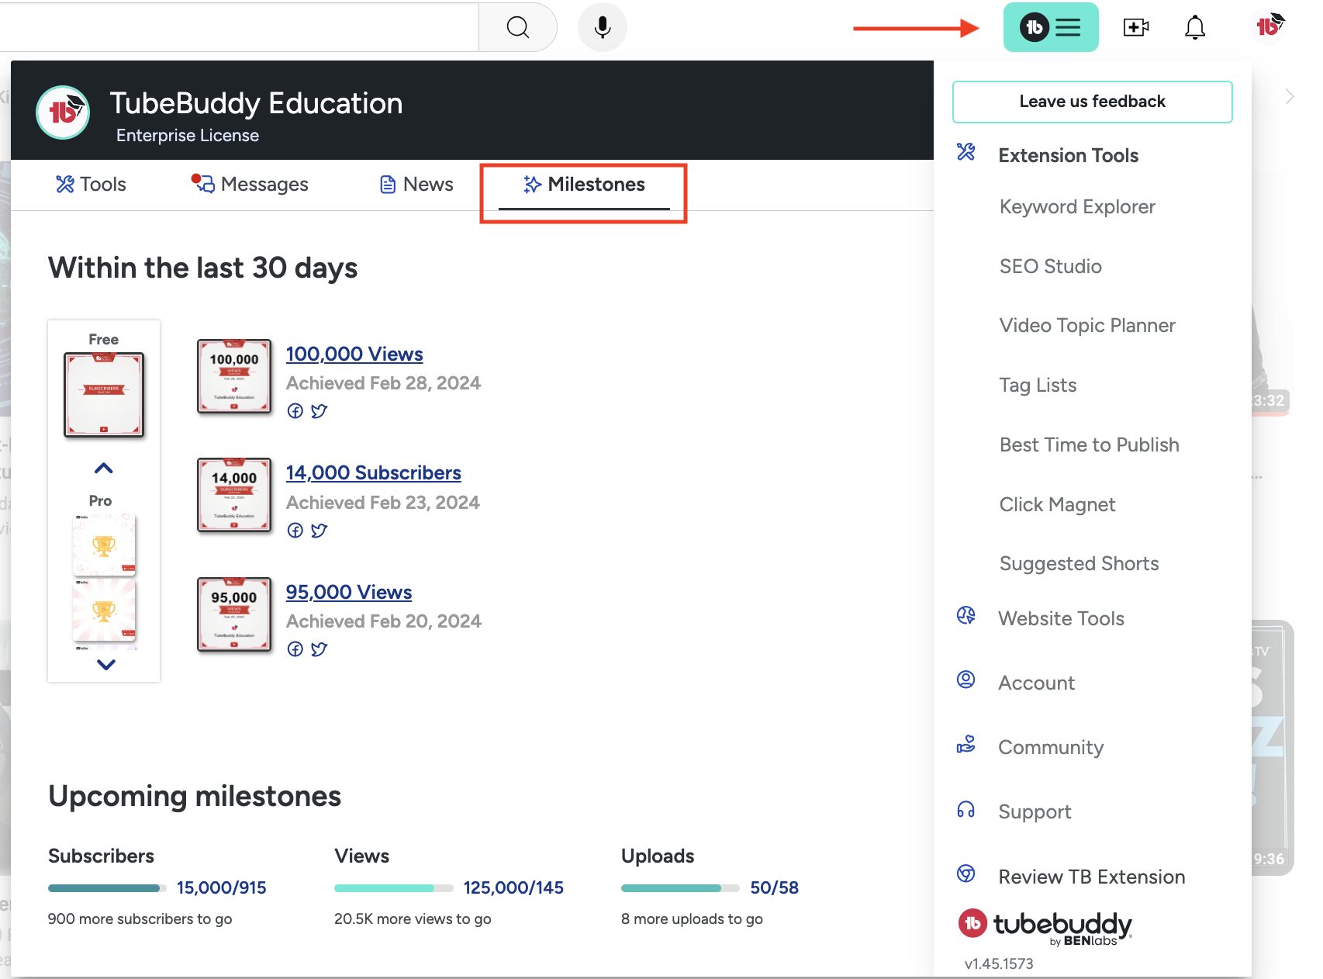Open the TubeBuddy menu button in top bar
1323x979 pixels.
1050,27
